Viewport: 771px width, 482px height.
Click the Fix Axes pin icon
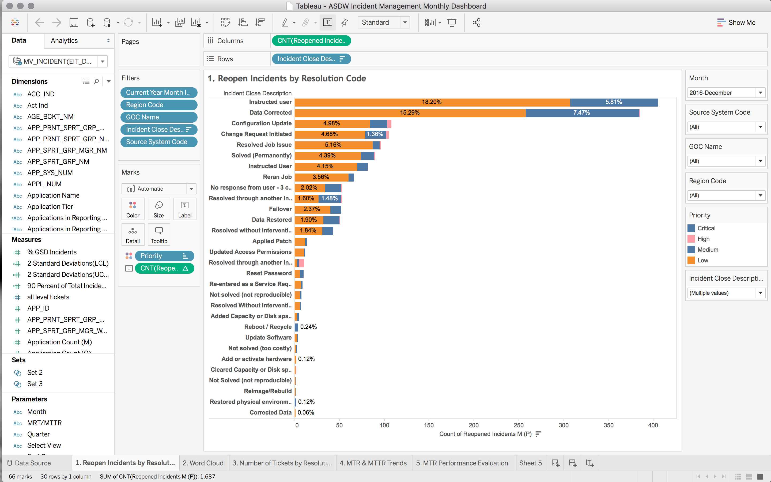click(x=344, y=22)
